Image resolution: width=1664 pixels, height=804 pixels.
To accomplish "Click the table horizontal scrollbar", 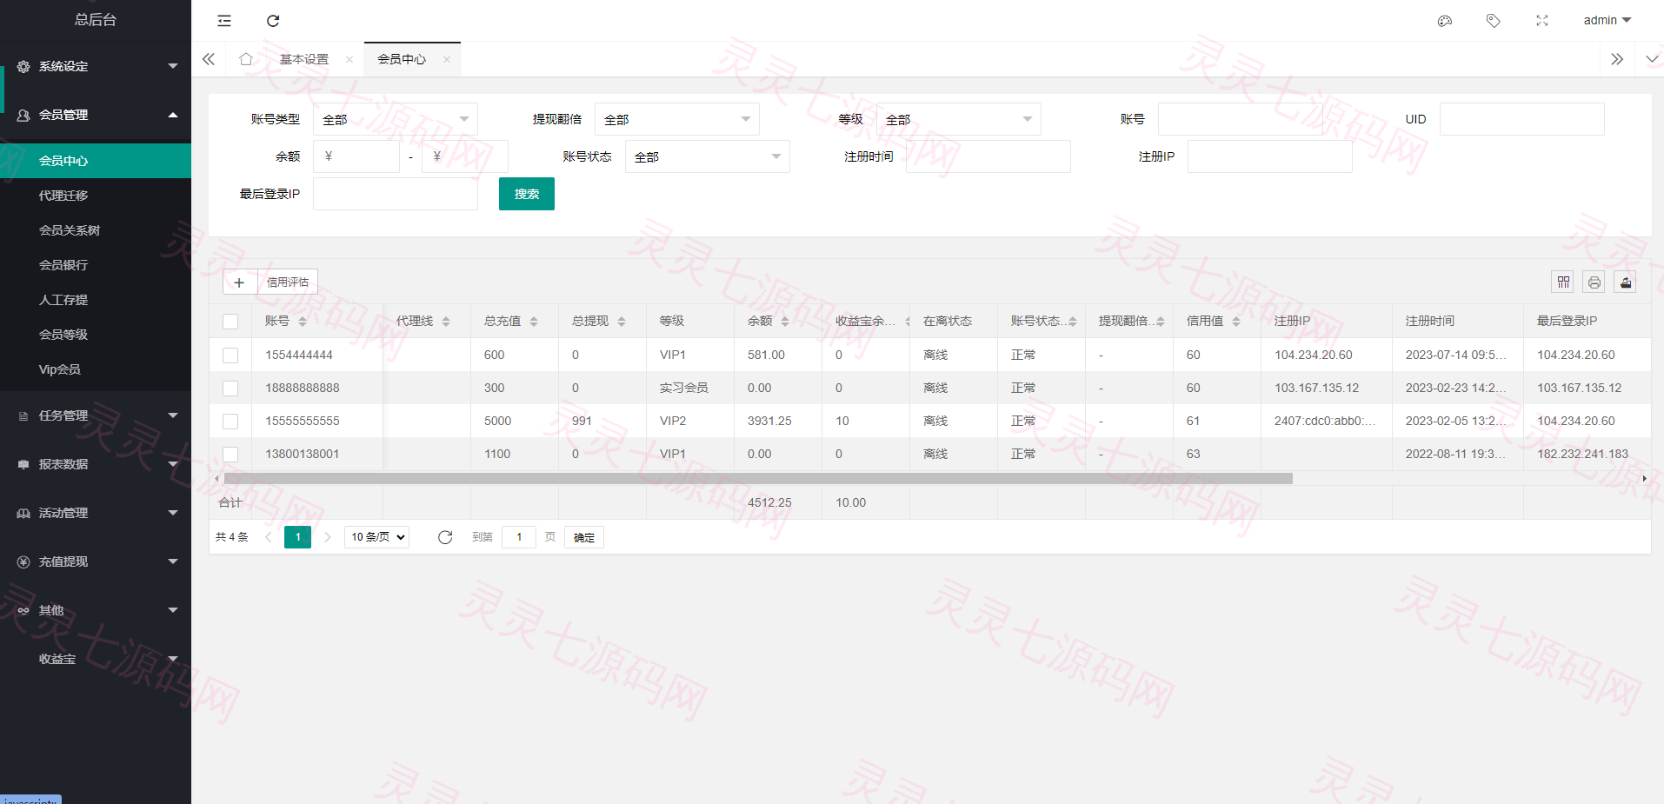I will click(x=758, y=479).
